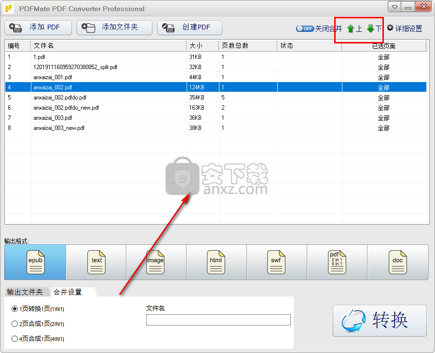Open the title bar dropdown menu arrow
Screen dimensions: 435x353
click(x=394, y=7)
